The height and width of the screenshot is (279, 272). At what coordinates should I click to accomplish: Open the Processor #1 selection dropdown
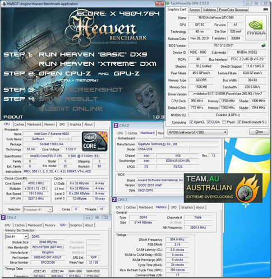point(38,210)
